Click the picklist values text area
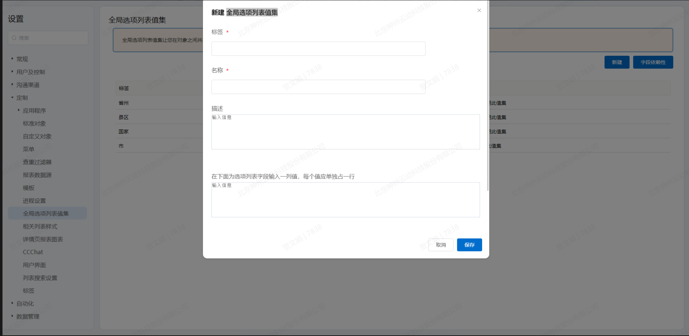Viewport: 689px width, 336px height. [345, 200]
